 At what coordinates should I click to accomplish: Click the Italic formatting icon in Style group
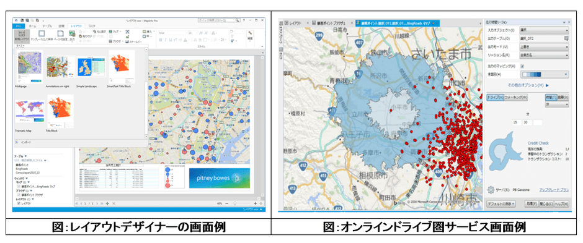pyautogui.click(x=166, y=40)
